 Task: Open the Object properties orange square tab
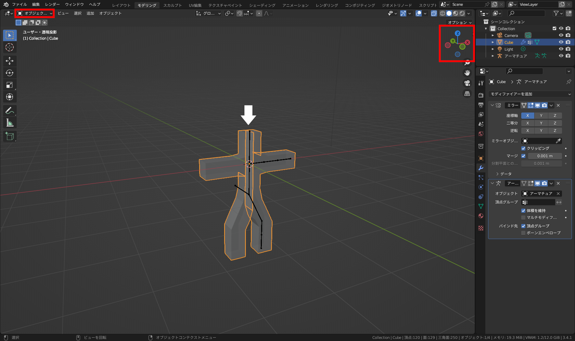point(481,158)
